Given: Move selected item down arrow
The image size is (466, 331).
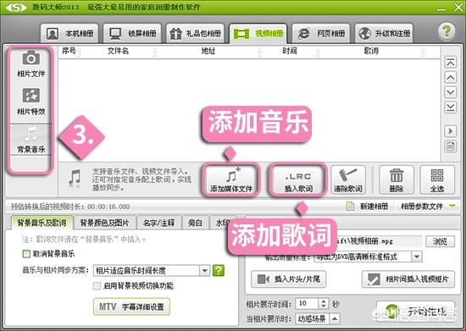Looking at the screenshot, I should click(450, 92).
